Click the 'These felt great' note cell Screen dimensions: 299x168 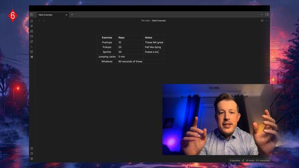point(154,42)
